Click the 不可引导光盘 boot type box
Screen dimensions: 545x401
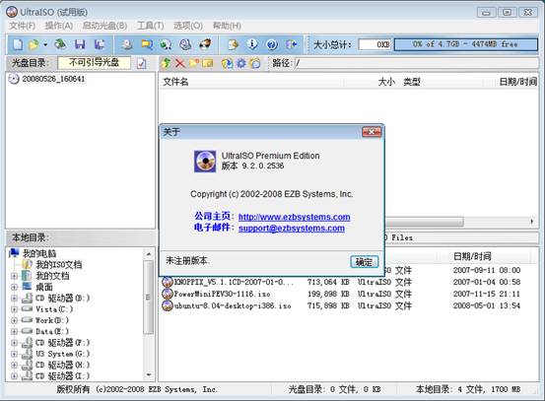(95, 63)
